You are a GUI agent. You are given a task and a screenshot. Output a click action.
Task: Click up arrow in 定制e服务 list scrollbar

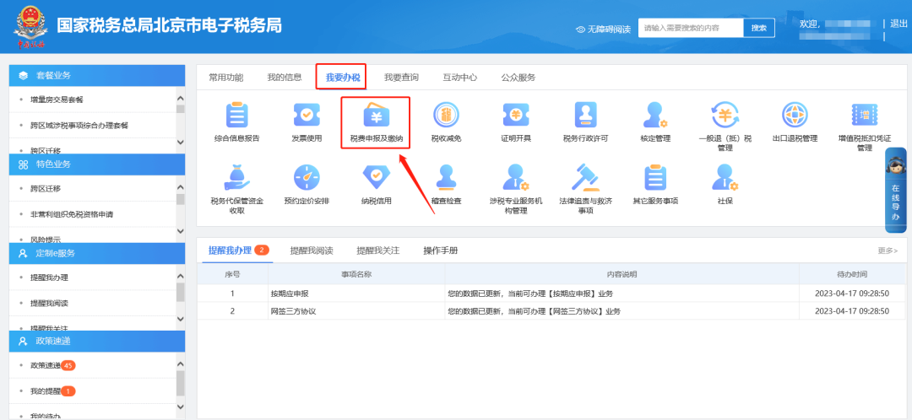[x=181, y=277]
